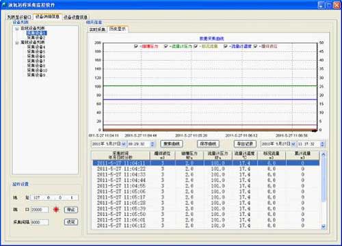Click the table scrollbar down arrow
Screen dimensions: 342x246
click(x=324, y=226)
